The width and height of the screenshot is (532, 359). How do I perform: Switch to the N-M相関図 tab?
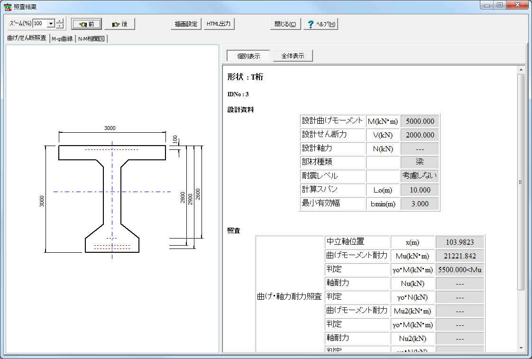click(92, 39)
